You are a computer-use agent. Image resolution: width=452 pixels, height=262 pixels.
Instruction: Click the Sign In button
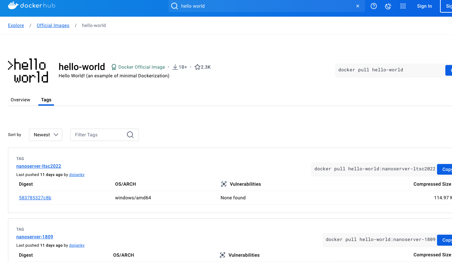point(424,6)
